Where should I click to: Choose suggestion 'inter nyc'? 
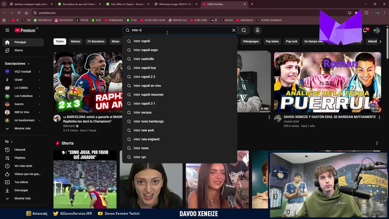(180, 157)
